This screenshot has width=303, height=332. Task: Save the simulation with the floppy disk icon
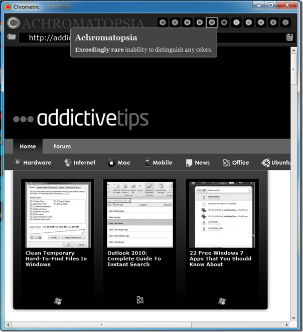[x=289, y=37]
